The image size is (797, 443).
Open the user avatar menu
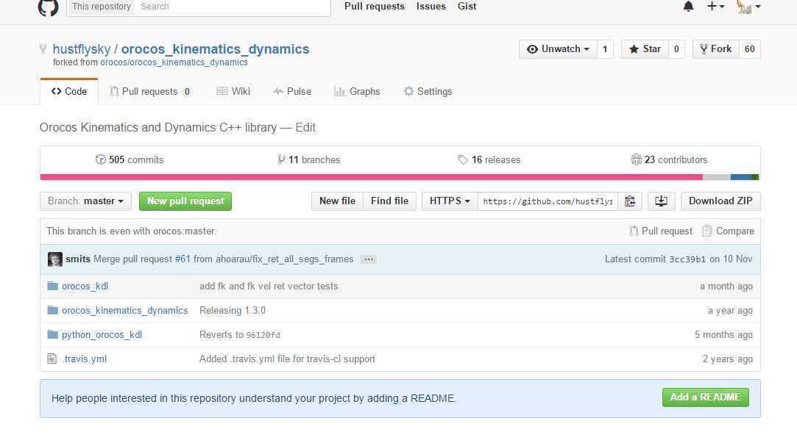[x=748, y=7]
